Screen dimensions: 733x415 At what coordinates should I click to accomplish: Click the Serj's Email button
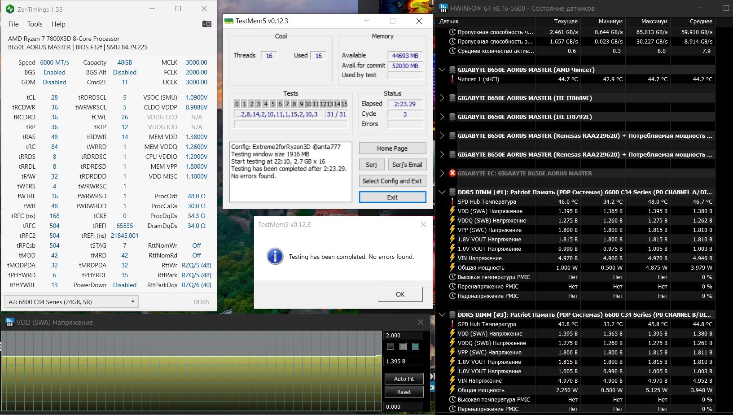[x=407, y=165]
